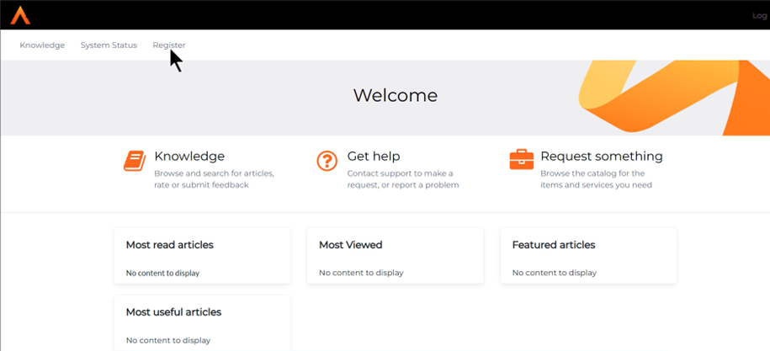Click the Most read articles card title

tap(170, 245)
